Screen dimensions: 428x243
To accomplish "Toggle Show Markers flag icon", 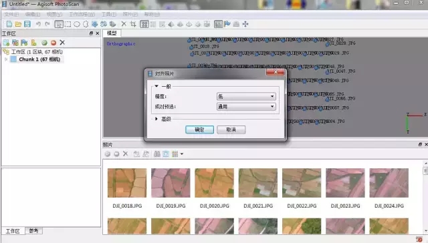I will pos(227,24).
